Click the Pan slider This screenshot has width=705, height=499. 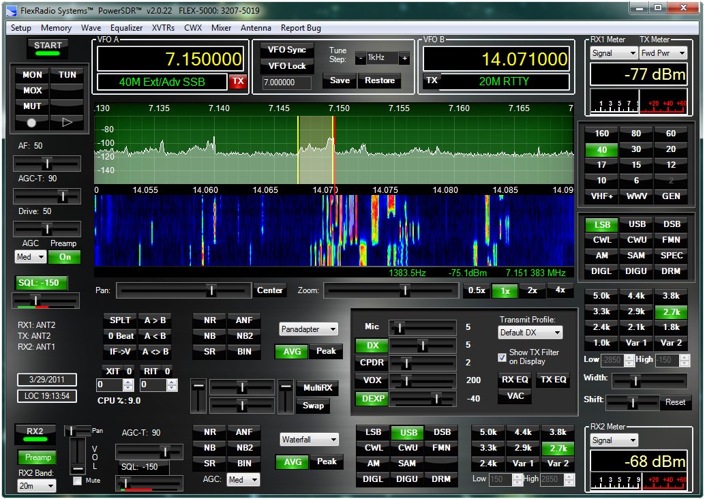tap(184, 291)
